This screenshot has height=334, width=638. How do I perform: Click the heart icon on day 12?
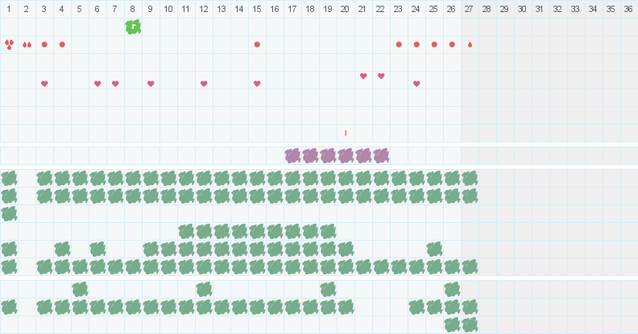(x=204, y=84)
